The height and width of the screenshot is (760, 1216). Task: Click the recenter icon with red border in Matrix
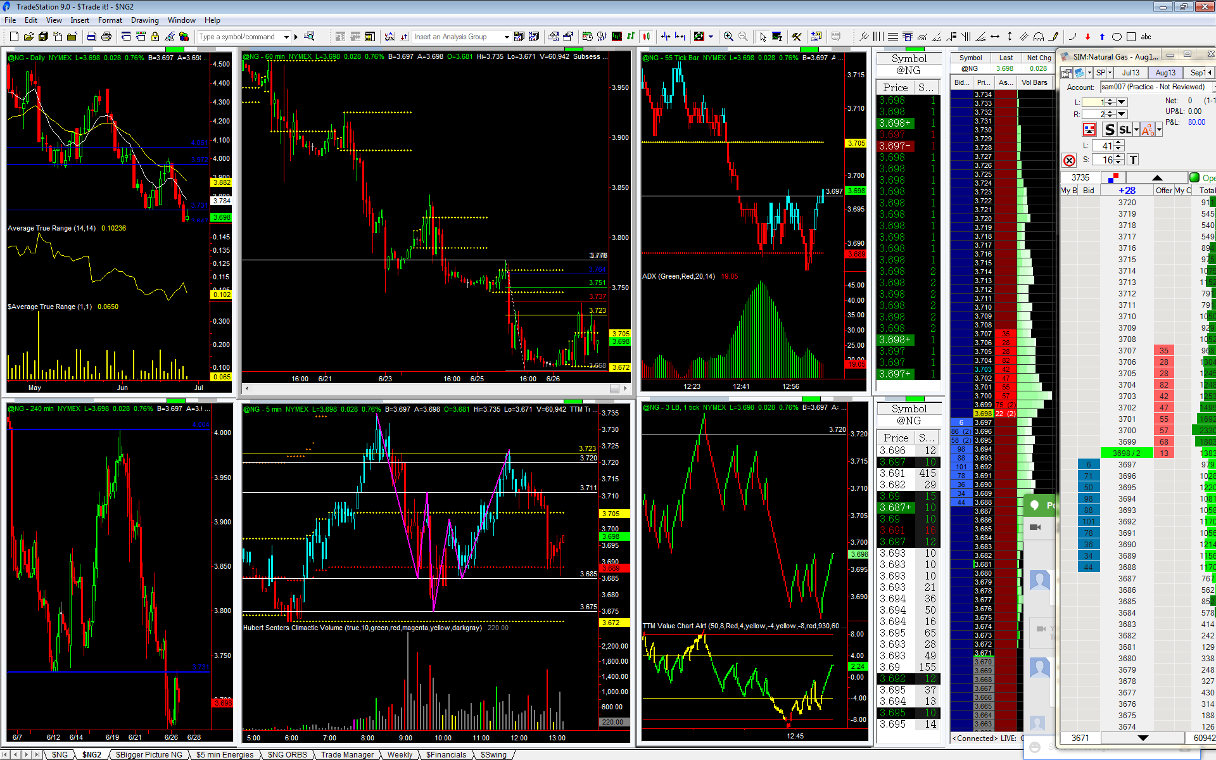[x=1089, y=130]
